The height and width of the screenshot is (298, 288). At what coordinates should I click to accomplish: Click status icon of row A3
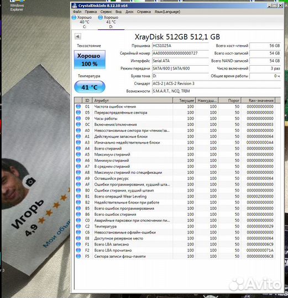(x=78, y=142)
